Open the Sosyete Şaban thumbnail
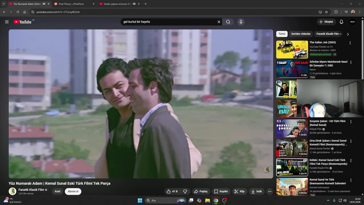 click(x=292, y=128)
